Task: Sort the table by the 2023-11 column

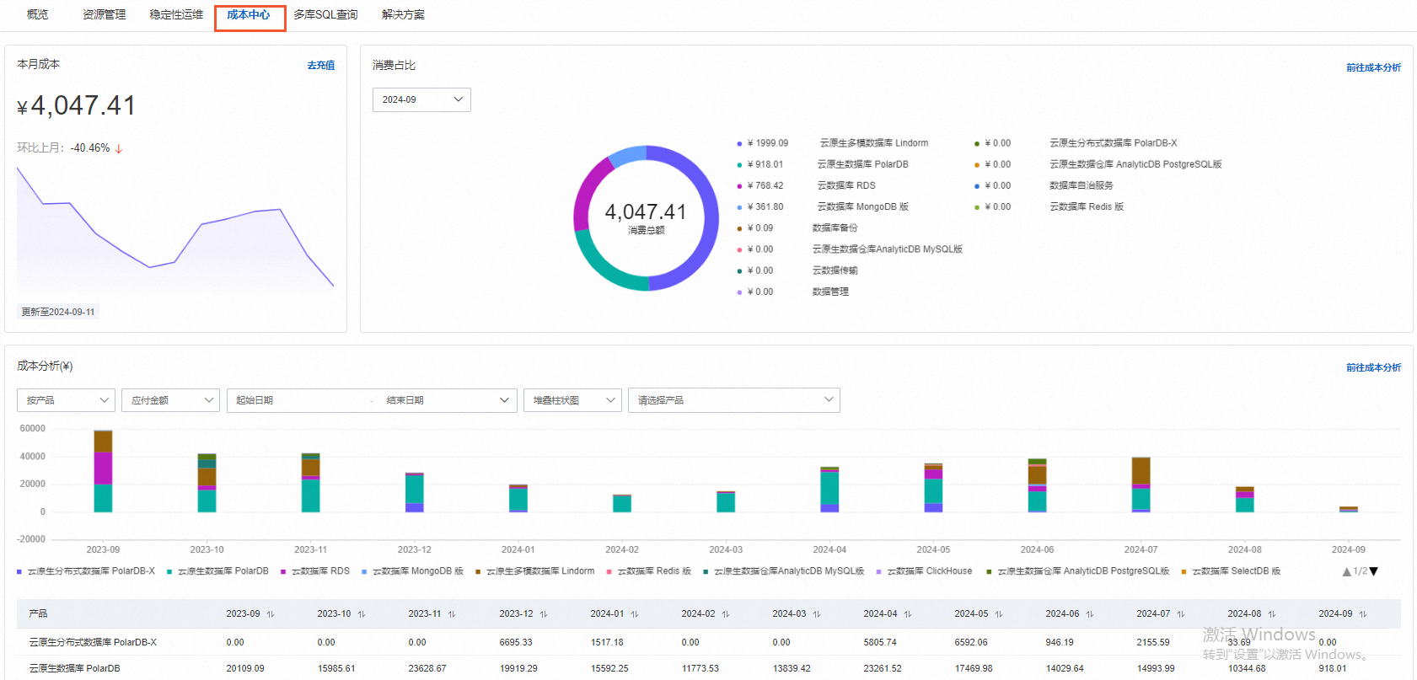Action: pos(452,614)
